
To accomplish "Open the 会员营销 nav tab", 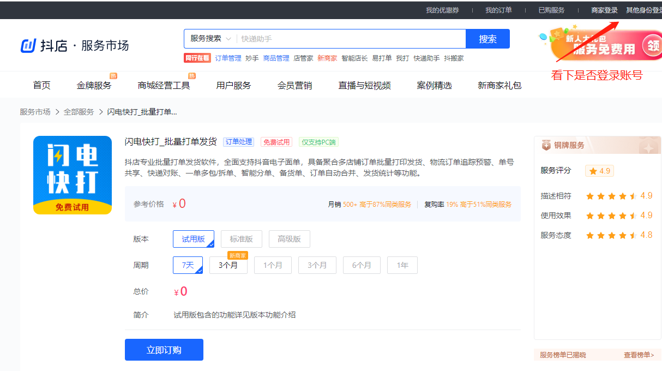I will tap(294, 85).
